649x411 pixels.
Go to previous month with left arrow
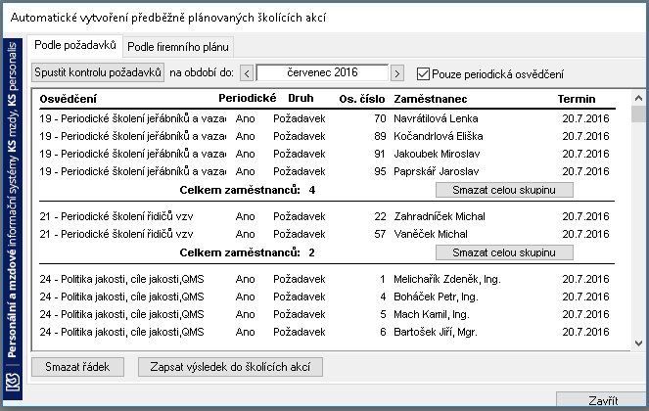point(247,73)
